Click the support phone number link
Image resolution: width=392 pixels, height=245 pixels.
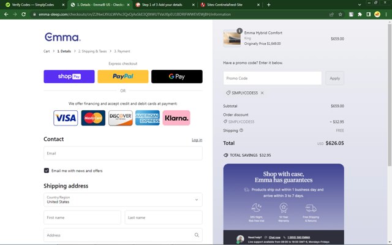coord(298,238)
